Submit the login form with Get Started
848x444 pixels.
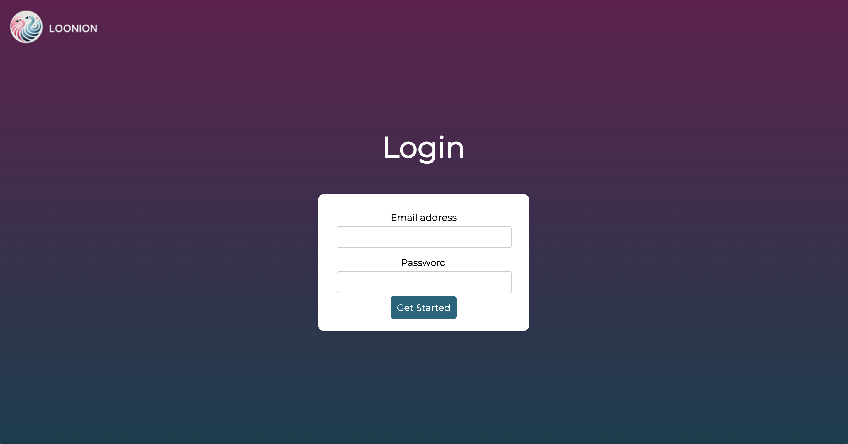[x=423, y=308]
